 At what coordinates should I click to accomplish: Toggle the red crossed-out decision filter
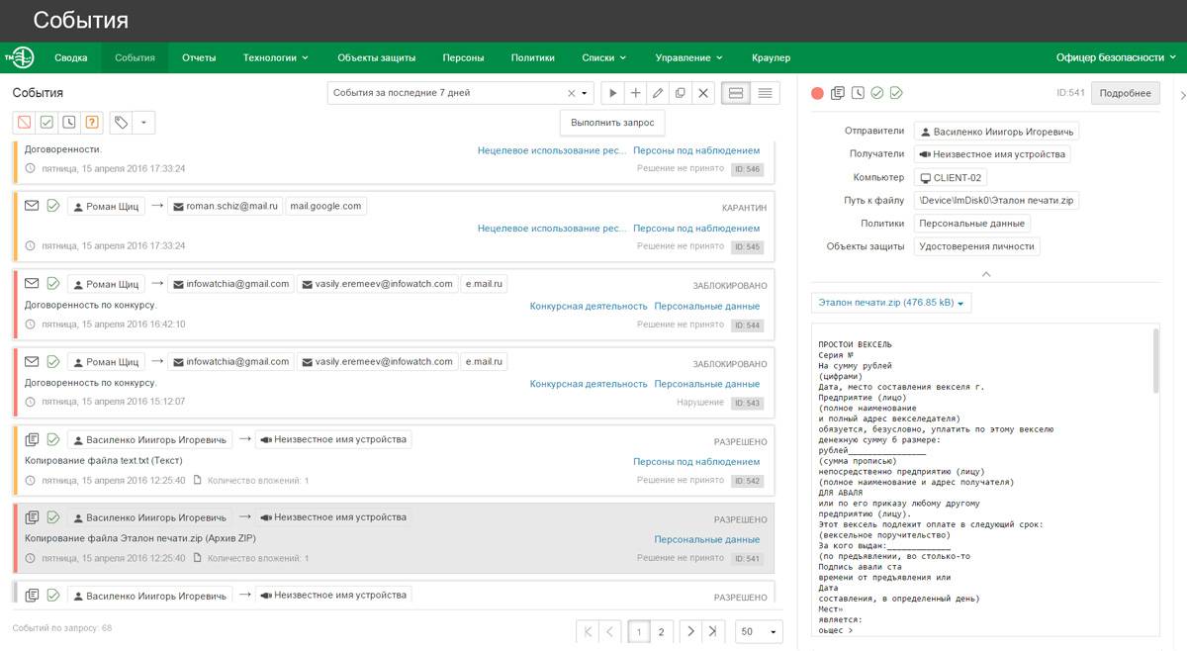[24, 123]
